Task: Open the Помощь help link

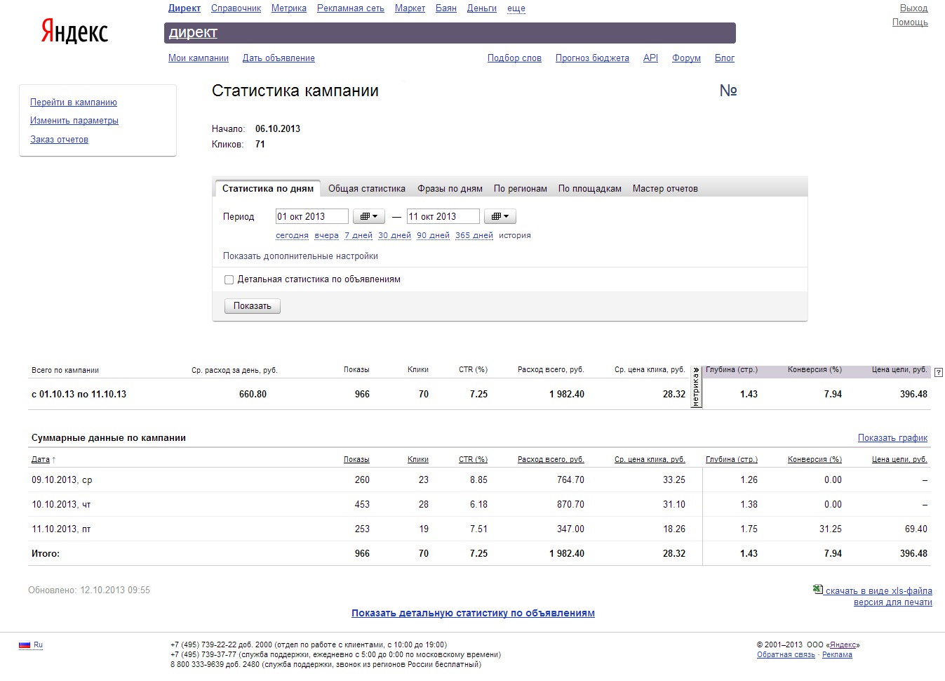Action: 910,22
